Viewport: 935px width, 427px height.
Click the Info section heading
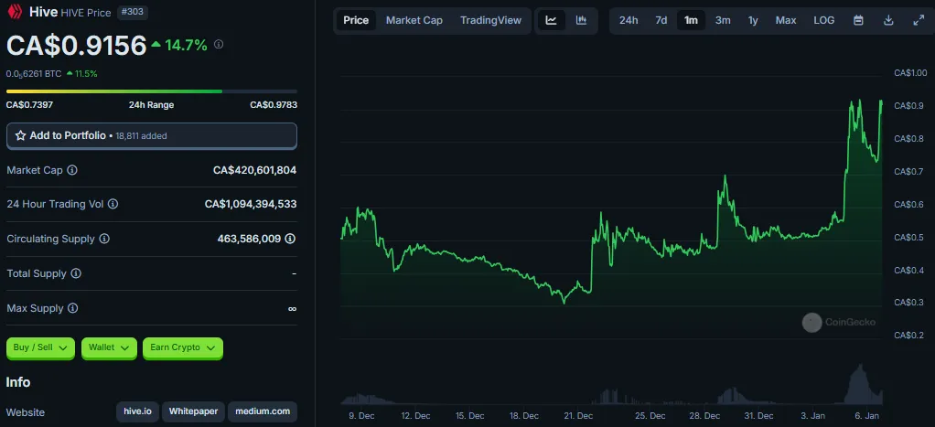coord(18,382)
